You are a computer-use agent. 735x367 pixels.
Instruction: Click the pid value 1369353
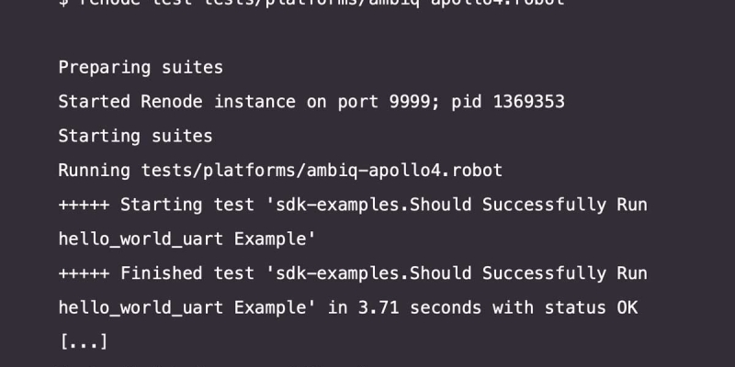pyautogui.click(x=528, y=102)
